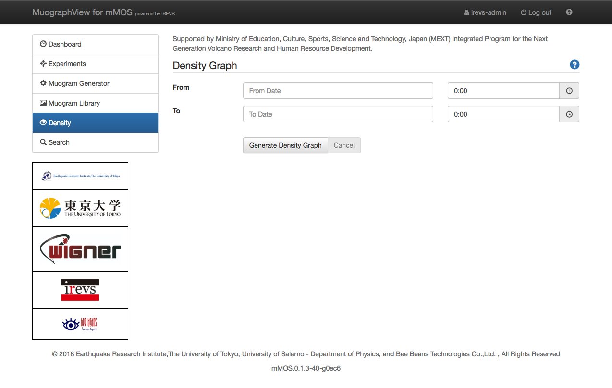Click the Bee Beans Technologies logo
This screenshot has width=612, height=388.
(80, 324)
